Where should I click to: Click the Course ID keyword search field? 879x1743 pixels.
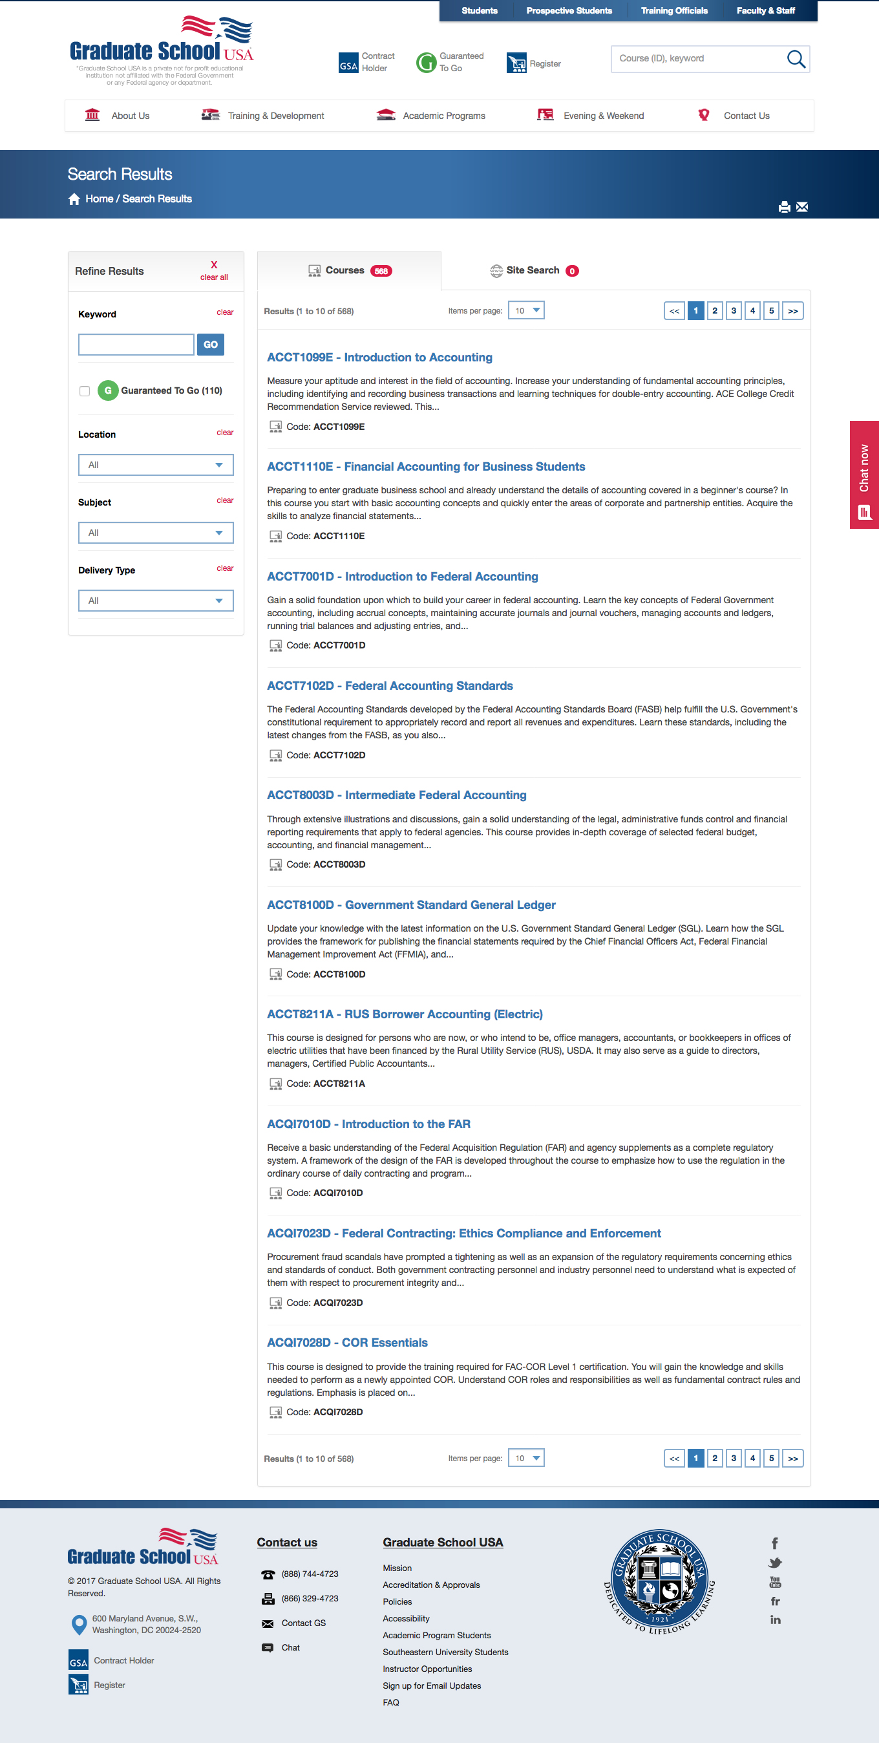pyautogui.click(x=697, y=59)
